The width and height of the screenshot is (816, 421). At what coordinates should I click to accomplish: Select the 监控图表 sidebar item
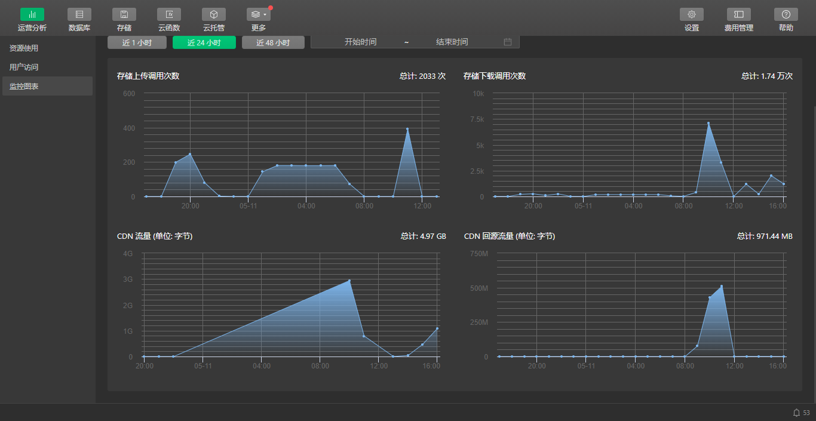[x=47, y=86]
